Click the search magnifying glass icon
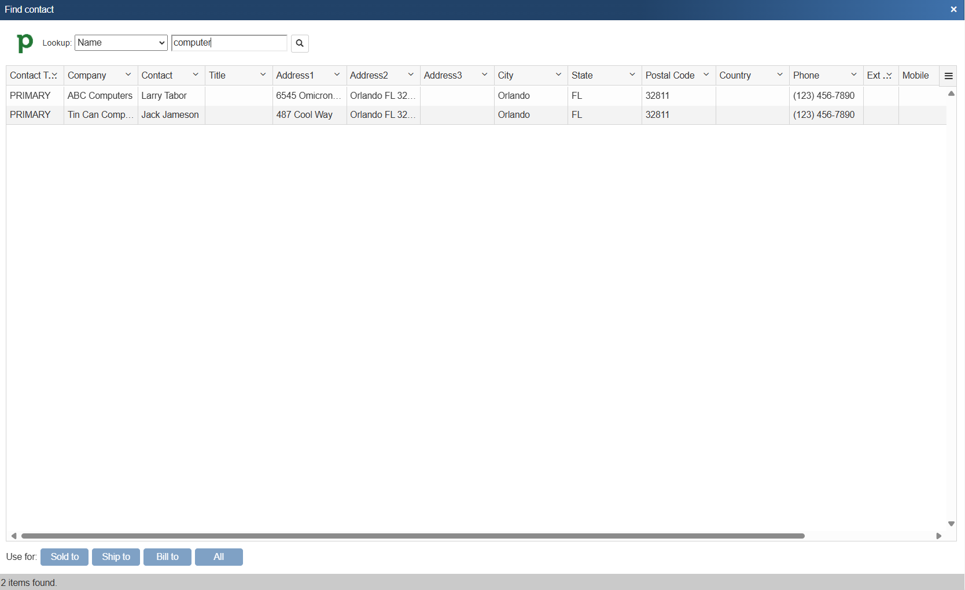This screenshot has height=590, width=965. tap(300, 43)
